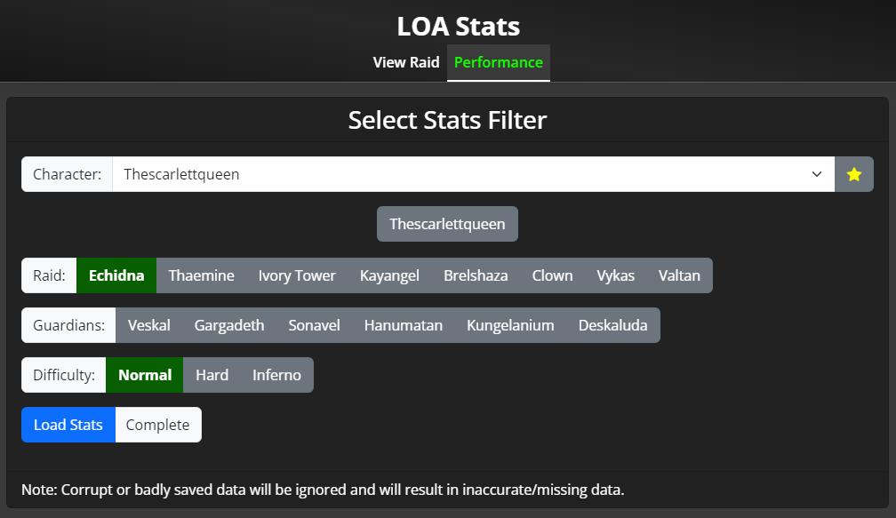Click the yellow star favorite icon

click(853, 174)
